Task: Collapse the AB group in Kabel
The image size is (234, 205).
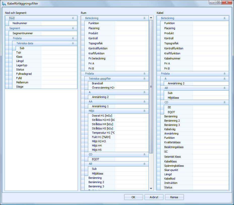Action: 224,88
